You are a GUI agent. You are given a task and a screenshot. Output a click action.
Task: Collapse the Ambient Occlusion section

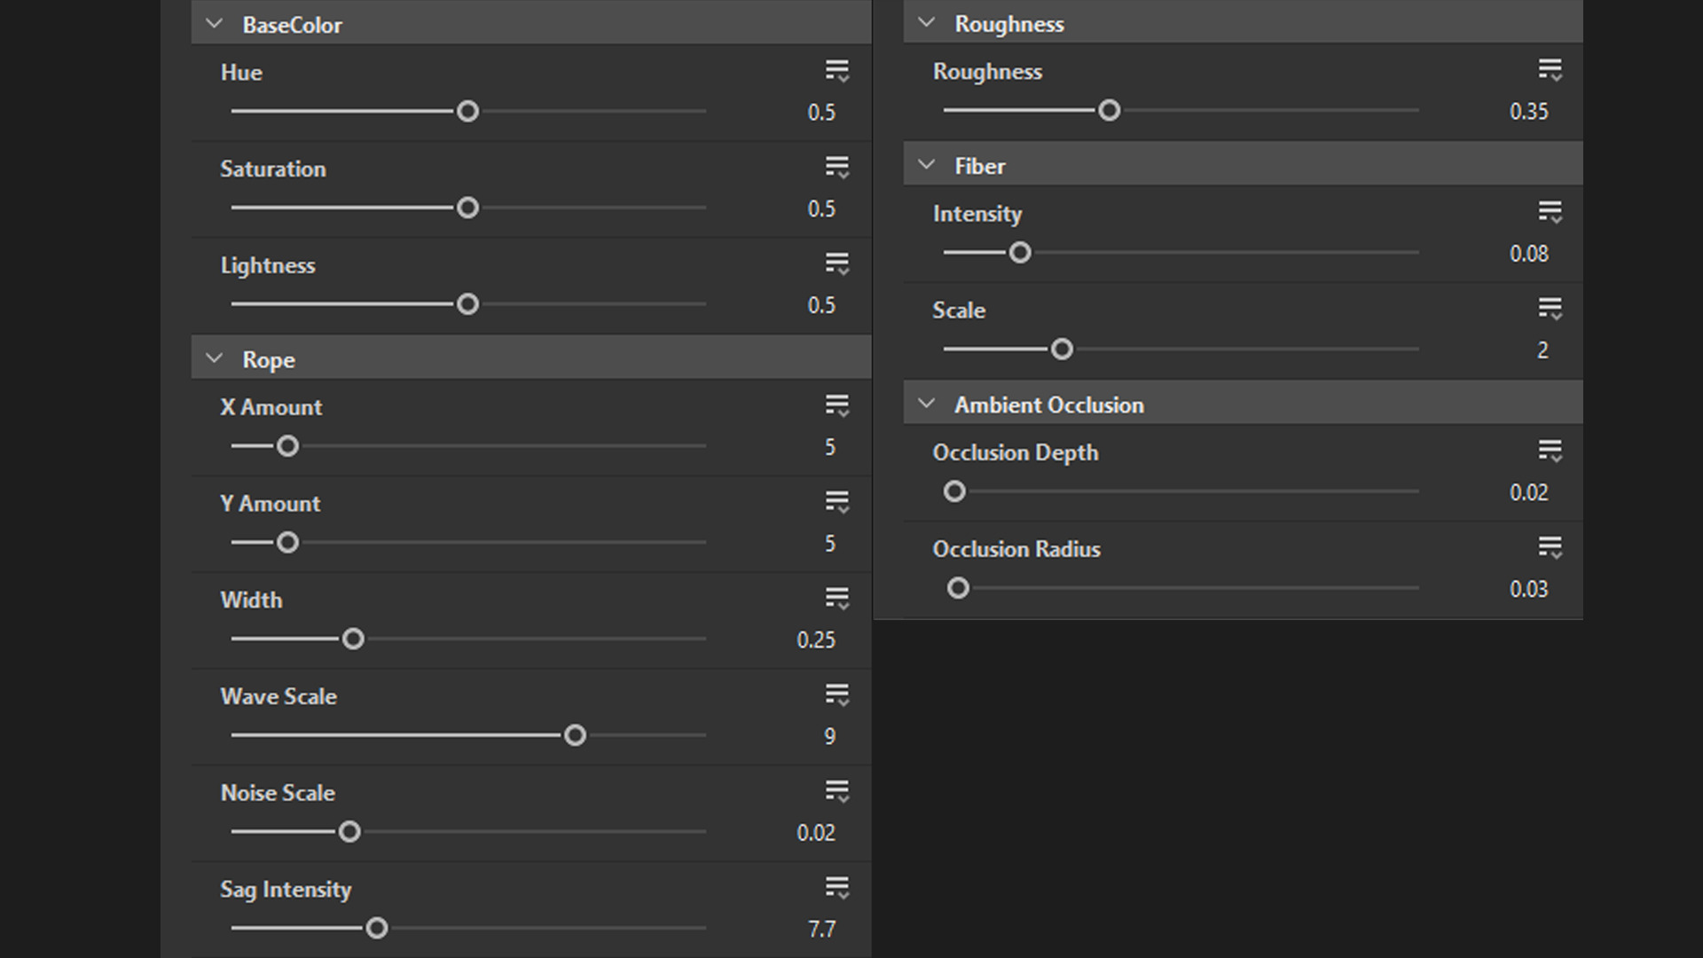[x=926, y=404]
